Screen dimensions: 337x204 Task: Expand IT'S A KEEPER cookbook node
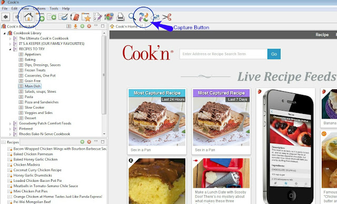(x=10, y=44)
